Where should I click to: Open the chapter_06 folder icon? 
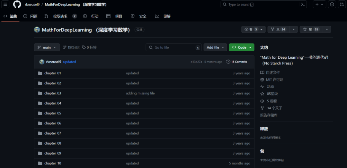40,123
